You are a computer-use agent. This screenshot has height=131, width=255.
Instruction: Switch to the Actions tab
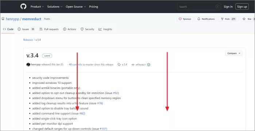70,29
